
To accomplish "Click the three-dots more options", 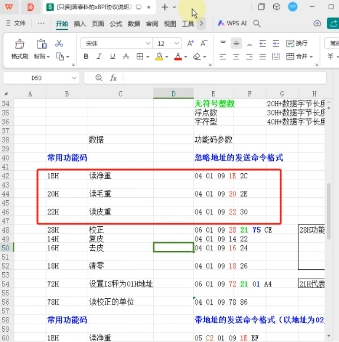I will point(41,23).
